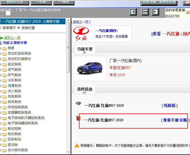
Task: Open the 发动机控制系统 folder icon
Action: click(x=4, y=54)
